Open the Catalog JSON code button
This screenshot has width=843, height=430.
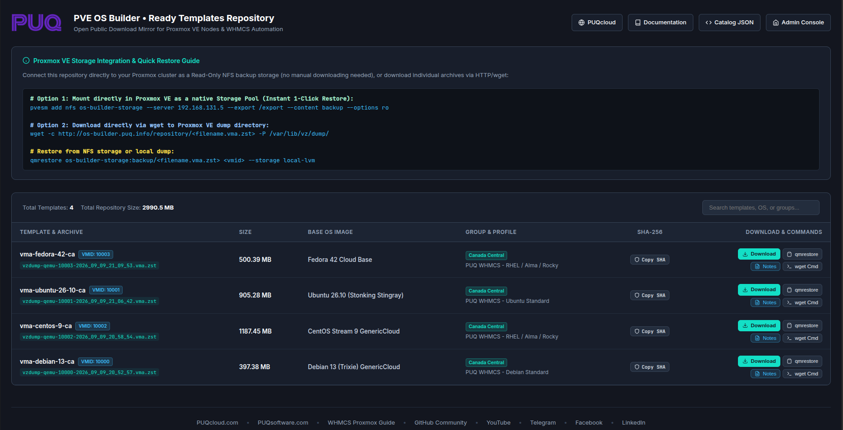729,23
